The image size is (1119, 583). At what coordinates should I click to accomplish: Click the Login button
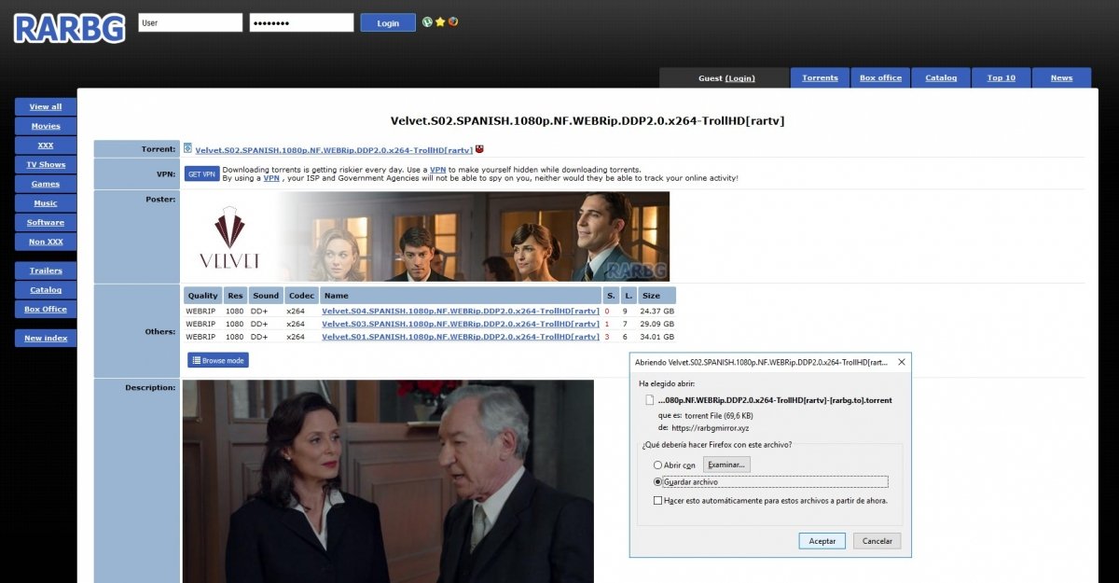(388, 22)
